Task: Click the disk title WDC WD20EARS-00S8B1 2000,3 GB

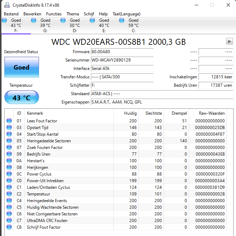Action: (x=119, y=42)
